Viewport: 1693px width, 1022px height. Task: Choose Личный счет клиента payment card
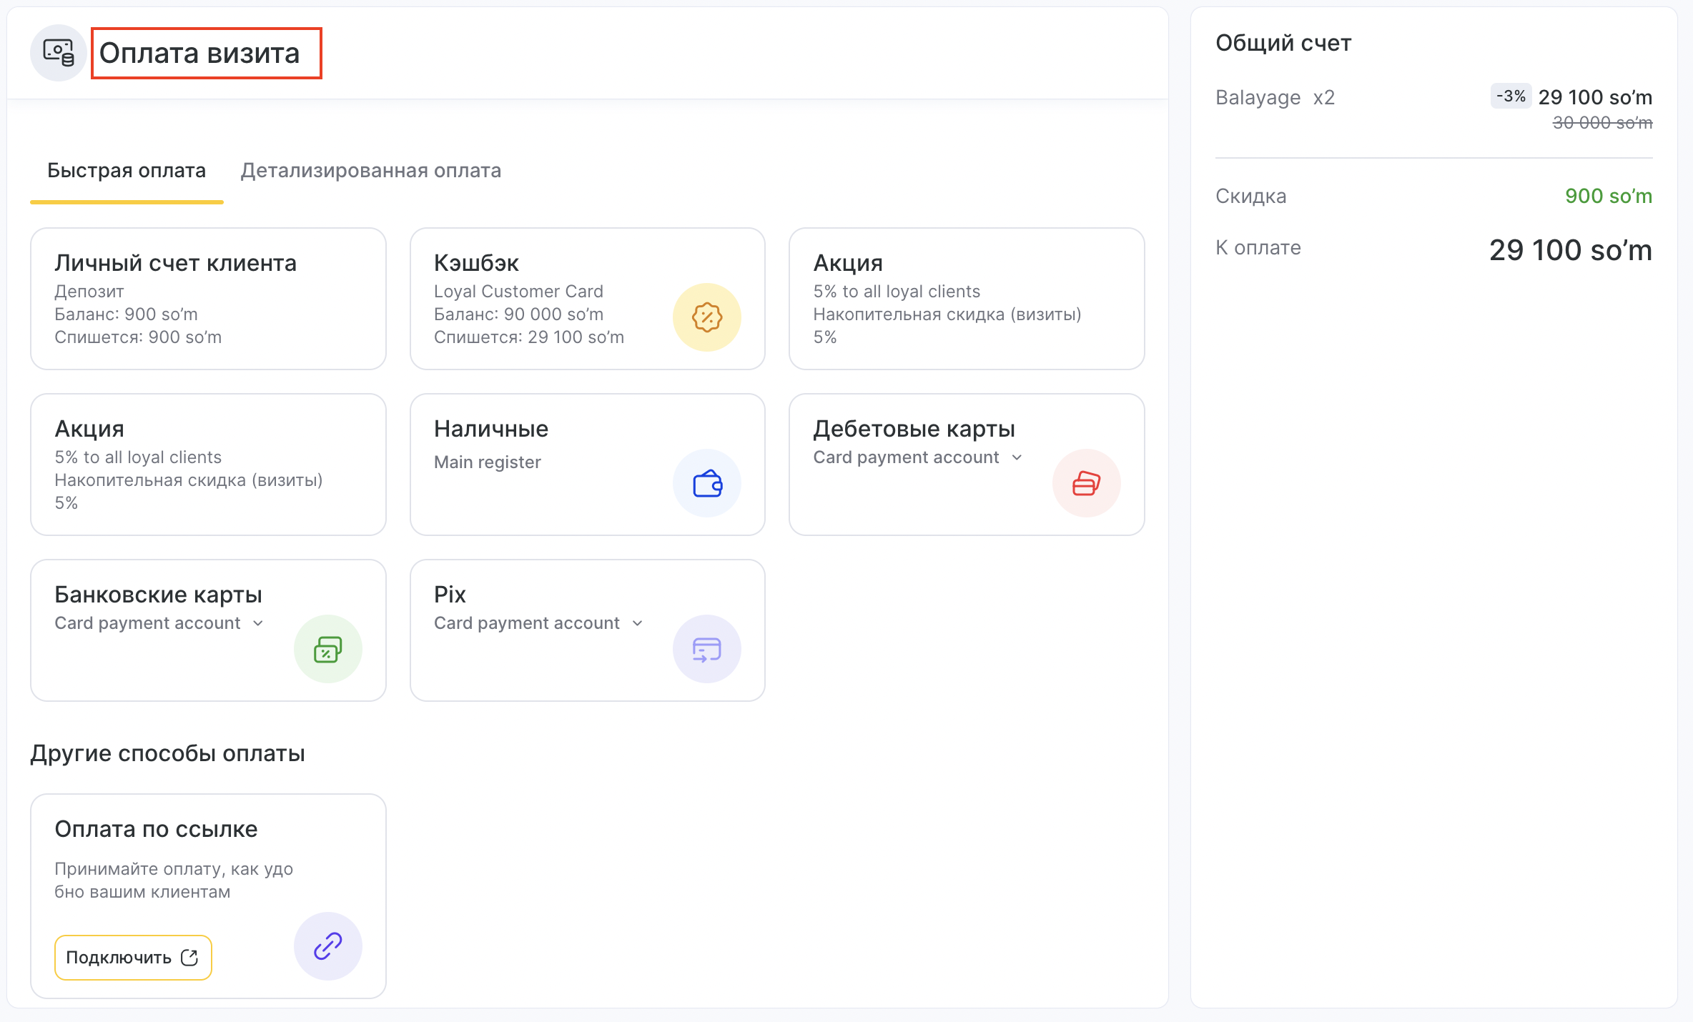click(x=208, y=299)
